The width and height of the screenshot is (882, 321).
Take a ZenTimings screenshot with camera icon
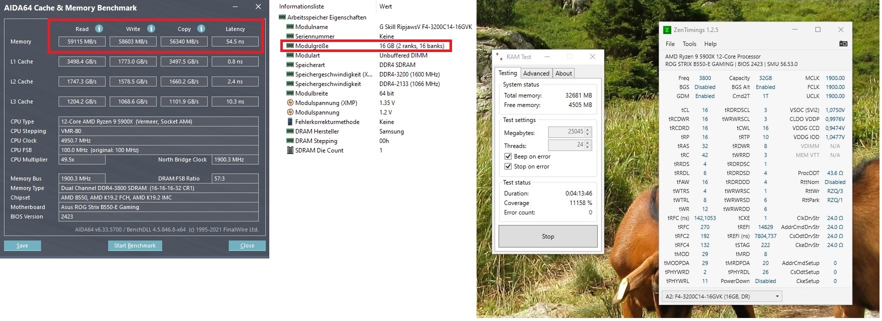(843, 44)
